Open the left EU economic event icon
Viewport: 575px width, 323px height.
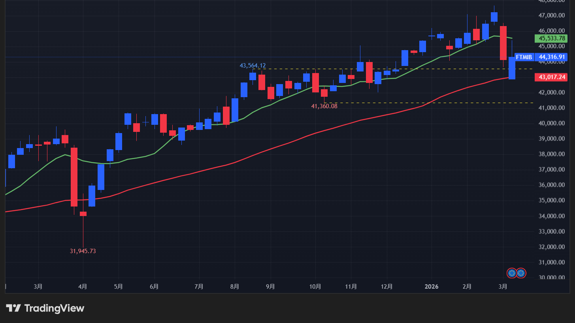click(512, 273)
